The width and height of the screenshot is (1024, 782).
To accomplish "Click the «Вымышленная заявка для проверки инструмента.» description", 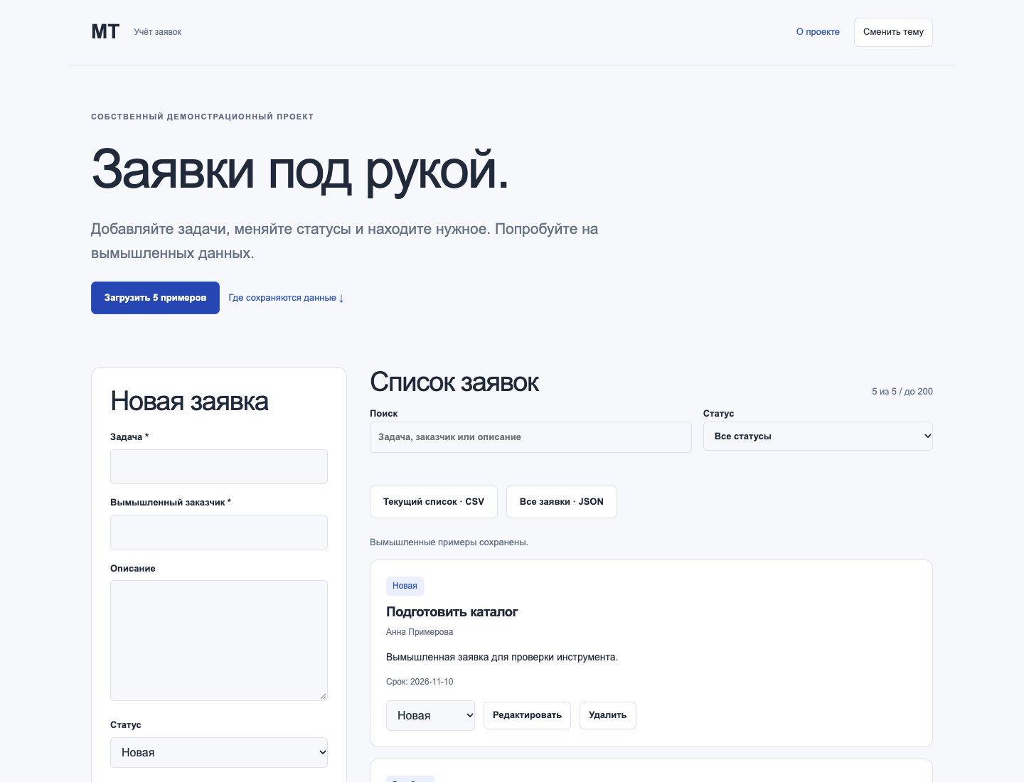I will click(502, 657).
